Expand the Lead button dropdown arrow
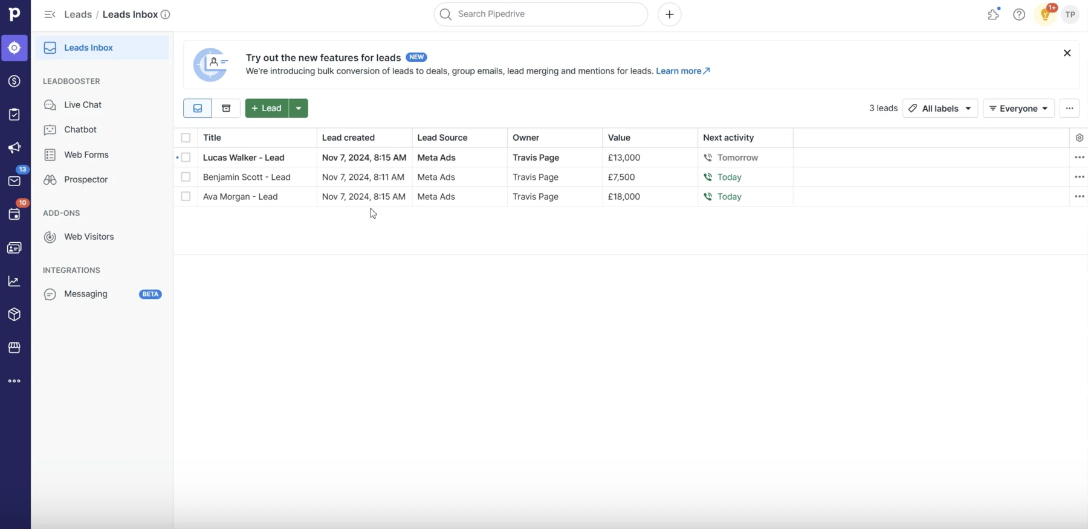The image size is (1088, 529). point(299,108)
